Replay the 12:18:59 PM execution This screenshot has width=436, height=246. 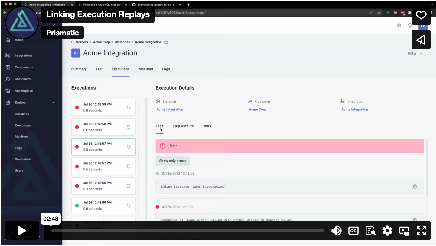click(x=129, y=107)
